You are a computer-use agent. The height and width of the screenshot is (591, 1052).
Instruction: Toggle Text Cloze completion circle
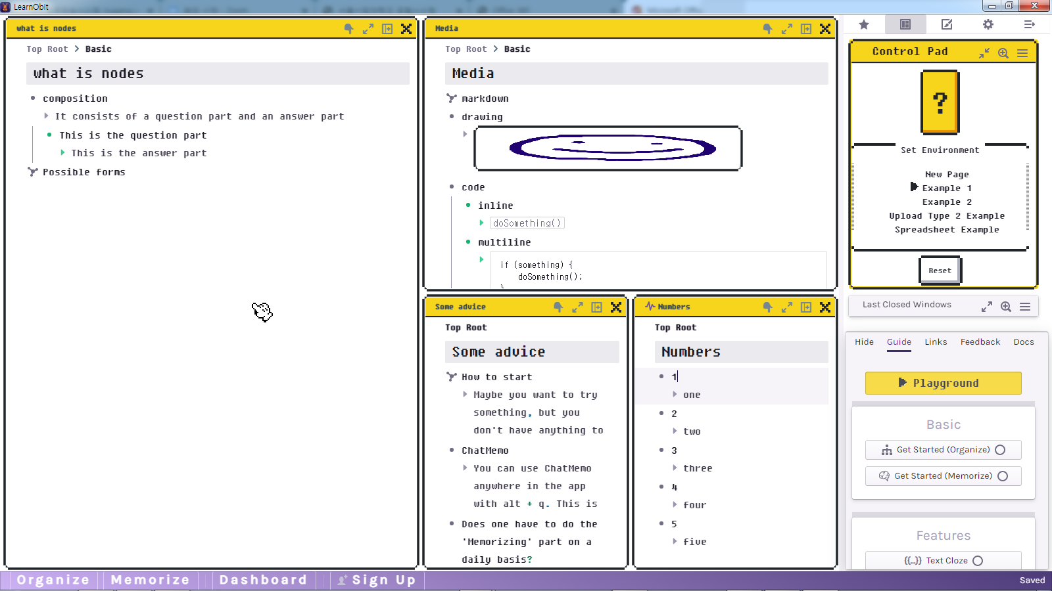(978, 561)
